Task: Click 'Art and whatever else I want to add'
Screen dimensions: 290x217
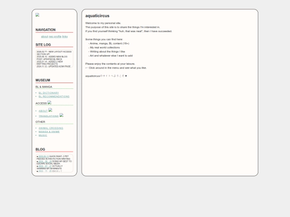Action: [111, 56]
